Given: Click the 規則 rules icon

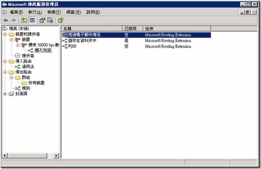Looking at the screenshot, I should (18, 88).
